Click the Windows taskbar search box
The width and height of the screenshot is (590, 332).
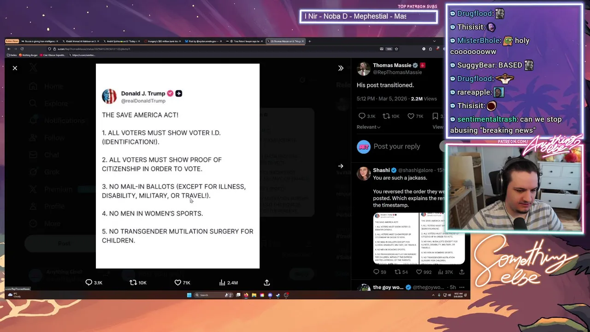click(x=214, y=295)
